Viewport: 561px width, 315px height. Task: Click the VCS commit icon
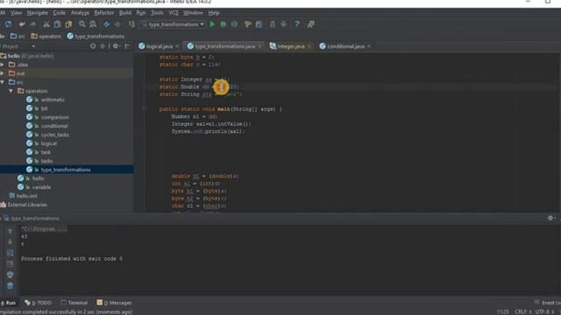[x=283, y=24]
